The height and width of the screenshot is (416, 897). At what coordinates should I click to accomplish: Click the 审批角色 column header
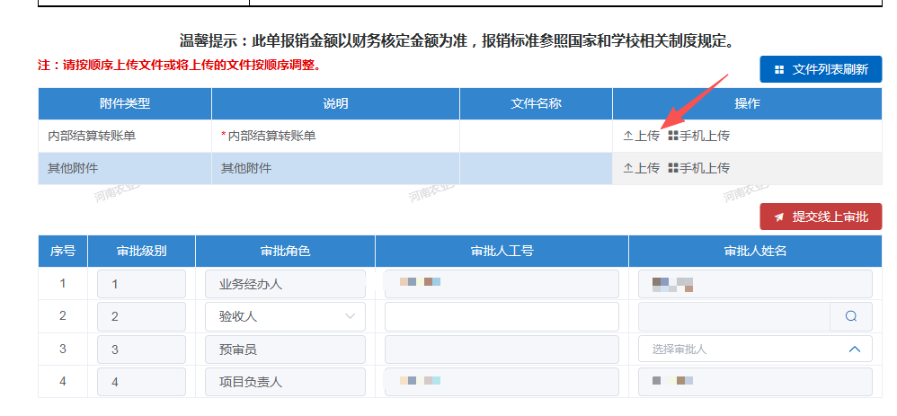[x=285, y=251]
